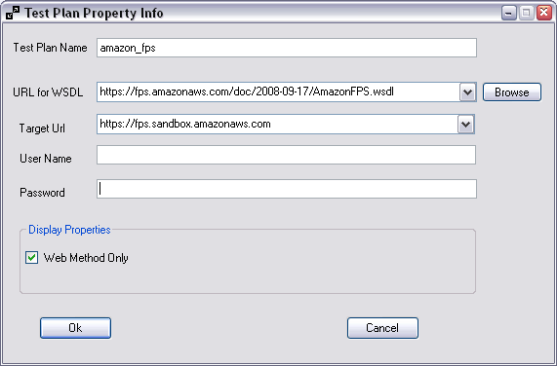Click the User Name input field
557x366 pixels.
point(287,155)
